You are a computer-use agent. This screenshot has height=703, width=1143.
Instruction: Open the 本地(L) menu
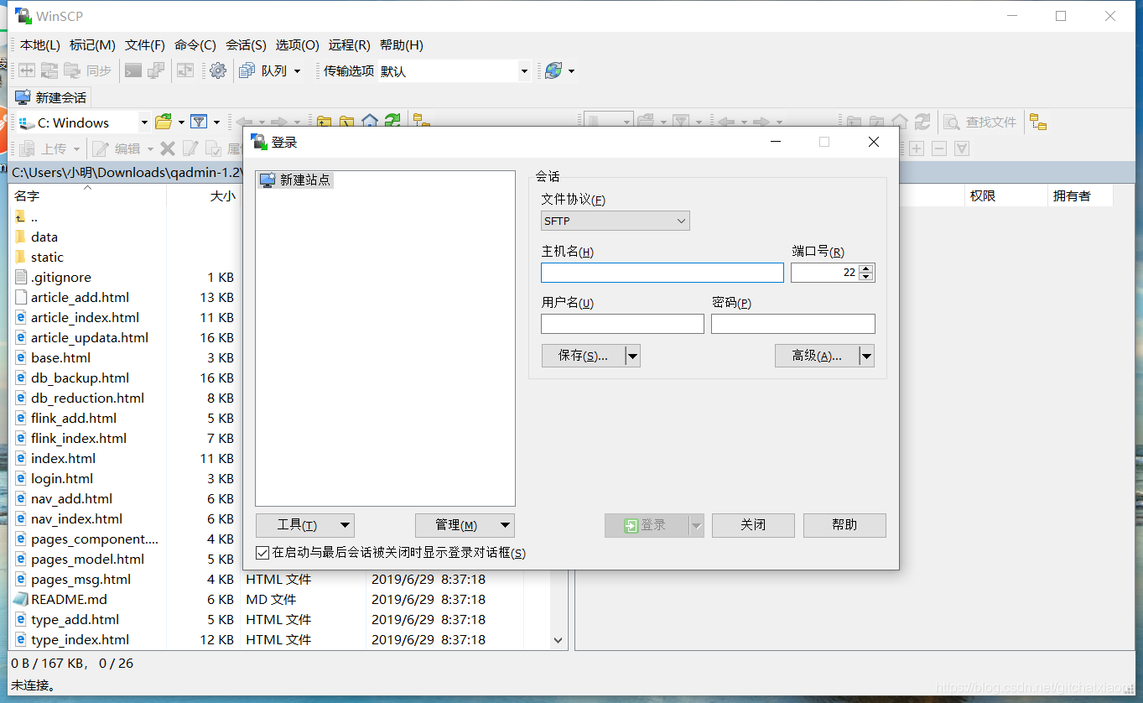(40, 45)
